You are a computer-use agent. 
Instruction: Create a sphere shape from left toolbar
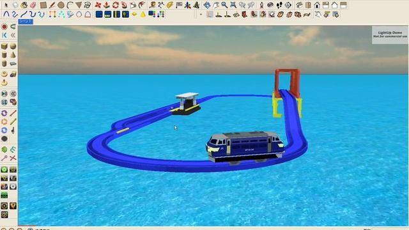pos(13,47)
